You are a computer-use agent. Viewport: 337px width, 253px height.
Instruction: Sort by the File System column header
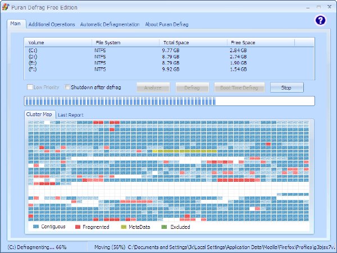tap(125, 43)
